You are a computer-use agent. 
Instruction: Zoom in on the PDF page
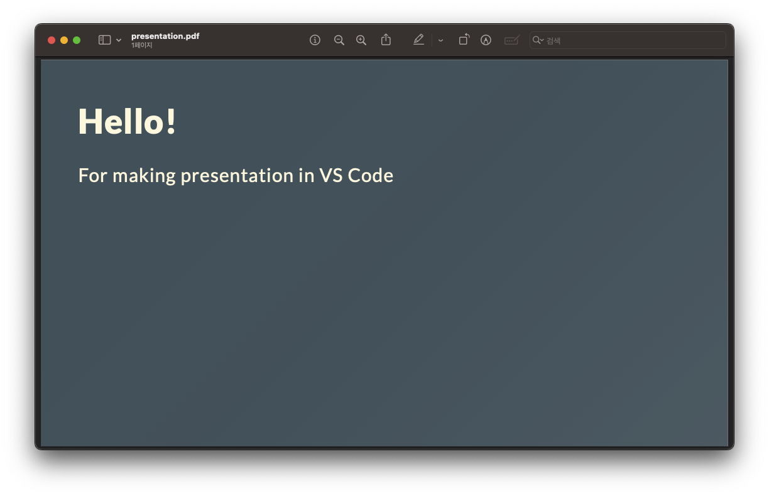click(x=361, y=40)
